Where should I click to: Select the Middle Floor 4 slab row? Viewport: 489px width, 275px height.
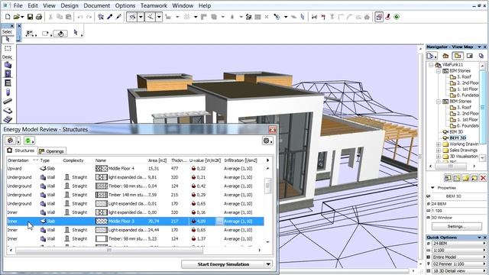[135, 168]
